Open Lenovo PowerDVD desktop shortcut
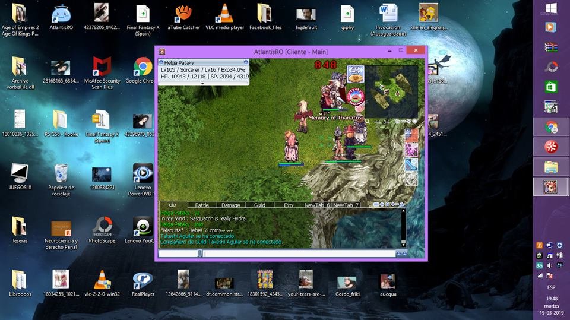This screenshot has height=320, width=570. pos(143,180)
